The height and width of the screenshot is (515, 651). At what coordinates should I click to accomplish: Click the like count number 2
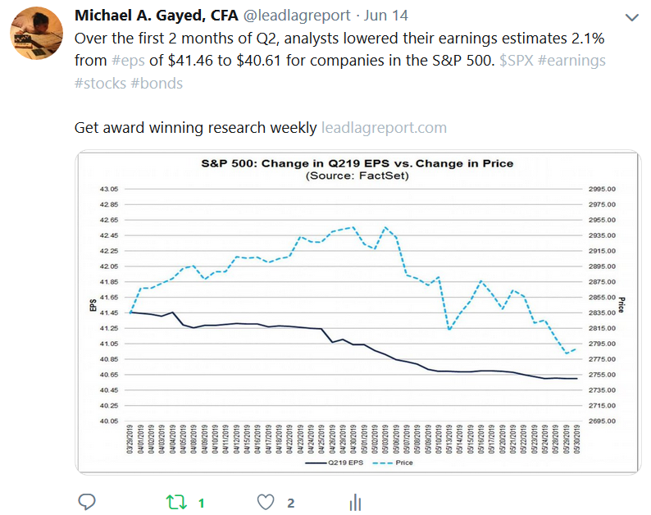290,502
